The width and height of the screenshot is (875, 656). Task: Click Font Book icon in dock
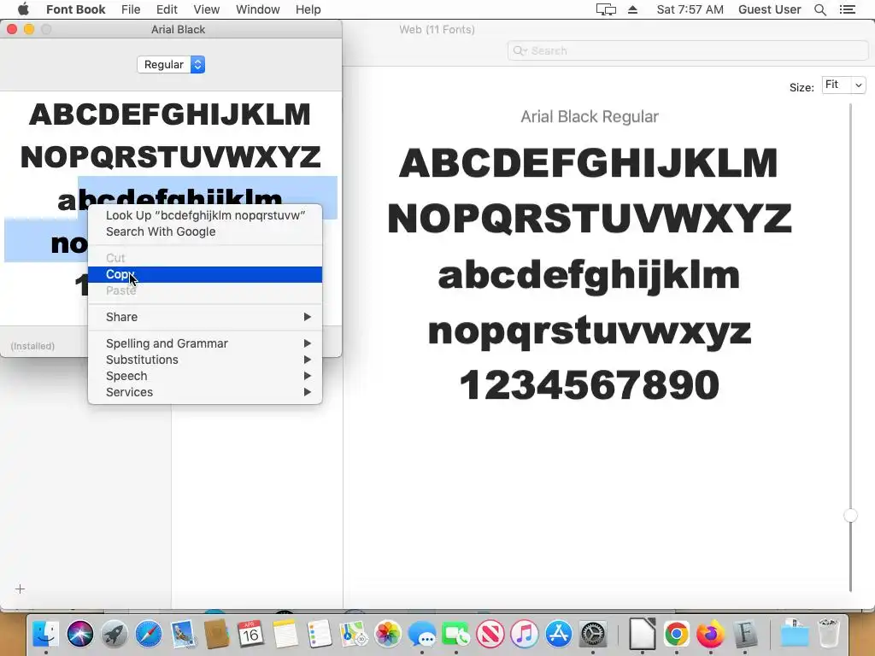click(x=745, y=635)
